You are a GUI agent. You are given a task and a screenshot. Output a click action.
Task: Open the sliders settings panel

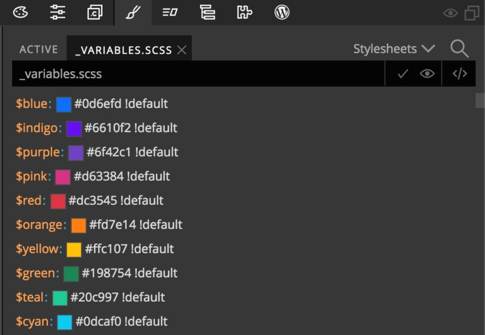[57, 12]
